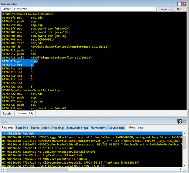Toggle Frame nums display
Screen dimensions: 189x173
click(99, 128)
